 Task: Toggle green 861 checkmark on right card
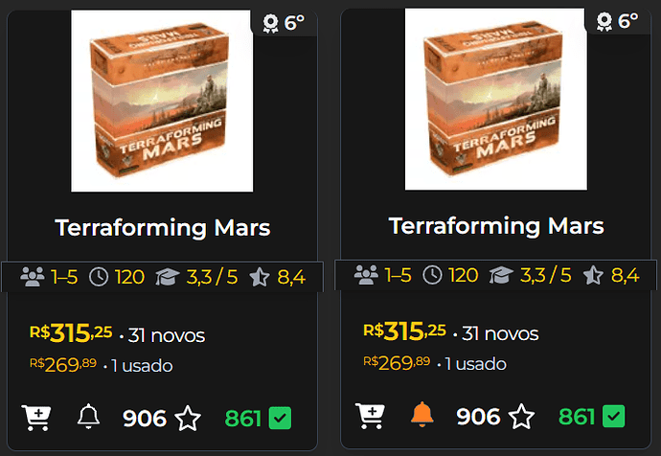pyautogui.click(x=614, y=417)
